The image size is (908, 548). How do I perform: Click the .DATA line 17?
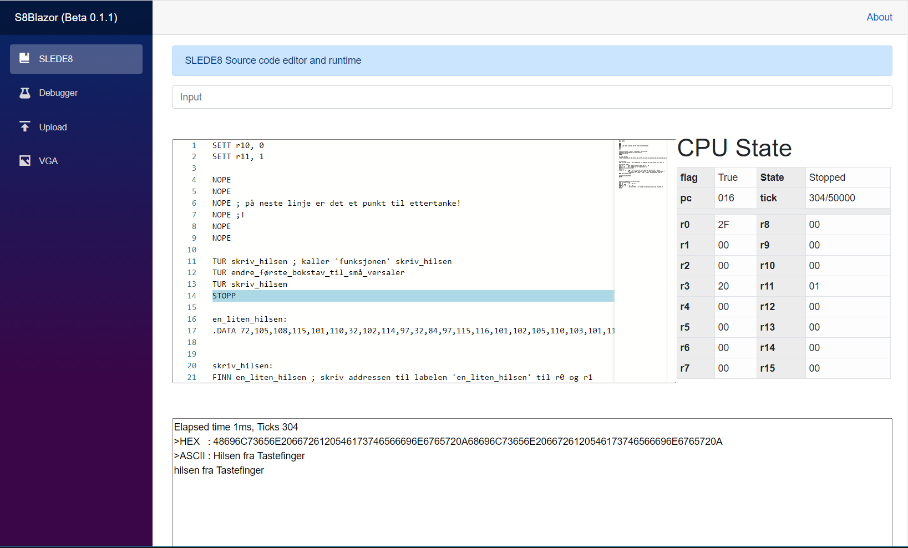point(413,331)
